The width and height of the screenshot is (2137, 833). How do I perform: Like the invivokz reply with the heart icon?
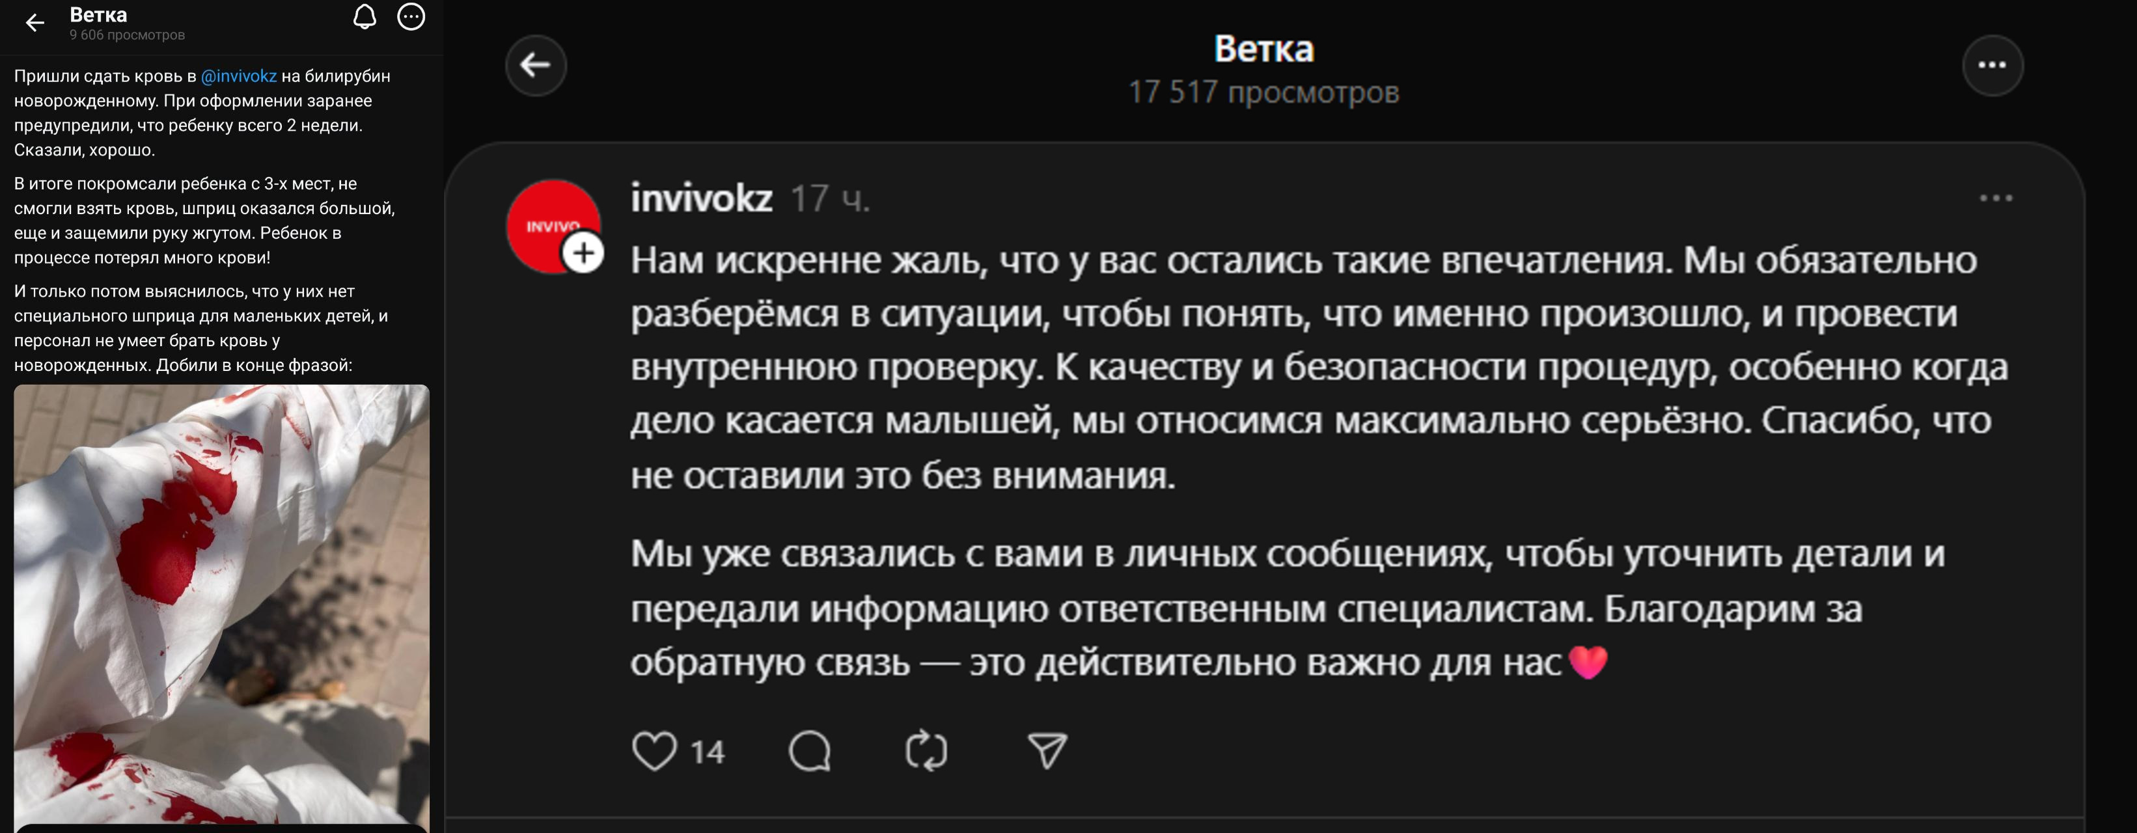[x=655, y=751]
